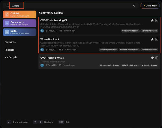Click Volatility Indicators tag on Whale Dominant
Image resolution: width=162 pixels, height=128 pixels.
[109, 50]
